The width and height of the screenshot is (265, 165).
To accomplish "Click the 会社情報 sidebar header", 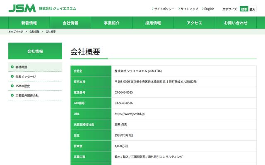I will tap(35, 51).
